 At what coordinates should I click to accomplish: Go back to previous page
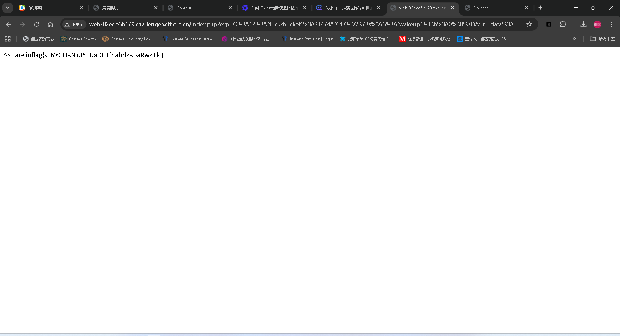pyautogui.click(x=9, y=25)
